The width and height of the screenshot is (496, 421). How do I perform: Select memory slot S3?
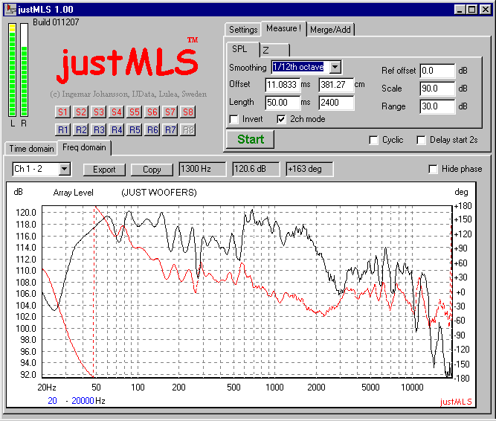pyautogui.click(x=99, y=112)
